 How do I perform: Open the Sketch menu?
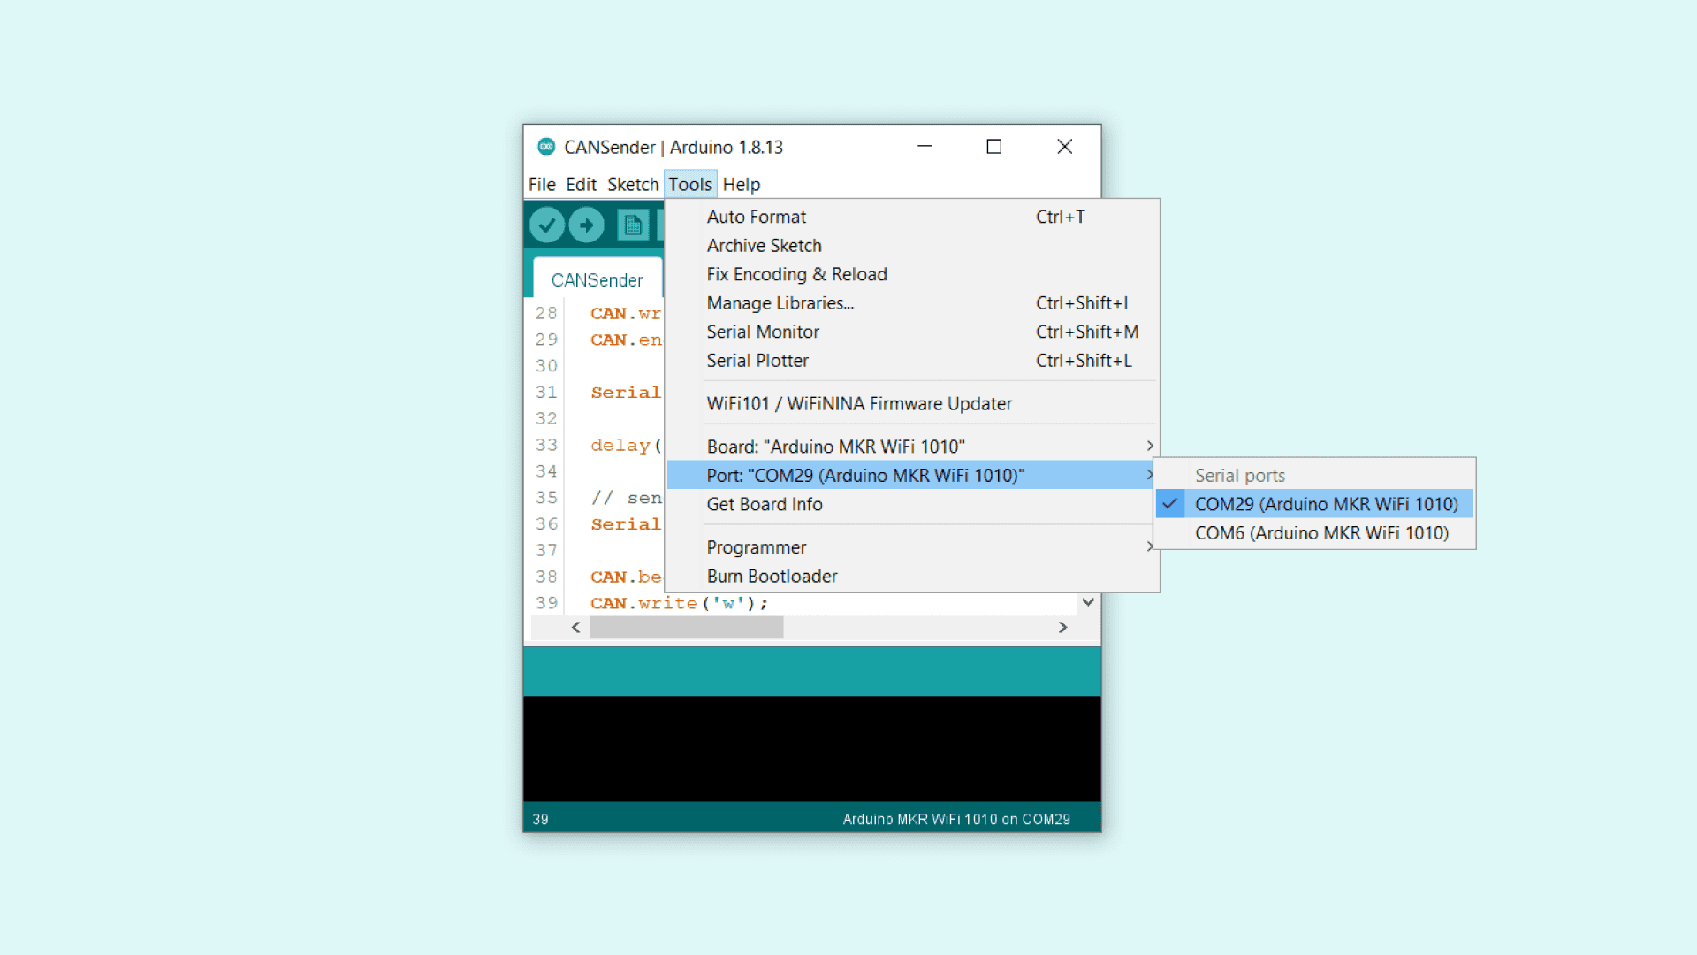click(633, 184)
